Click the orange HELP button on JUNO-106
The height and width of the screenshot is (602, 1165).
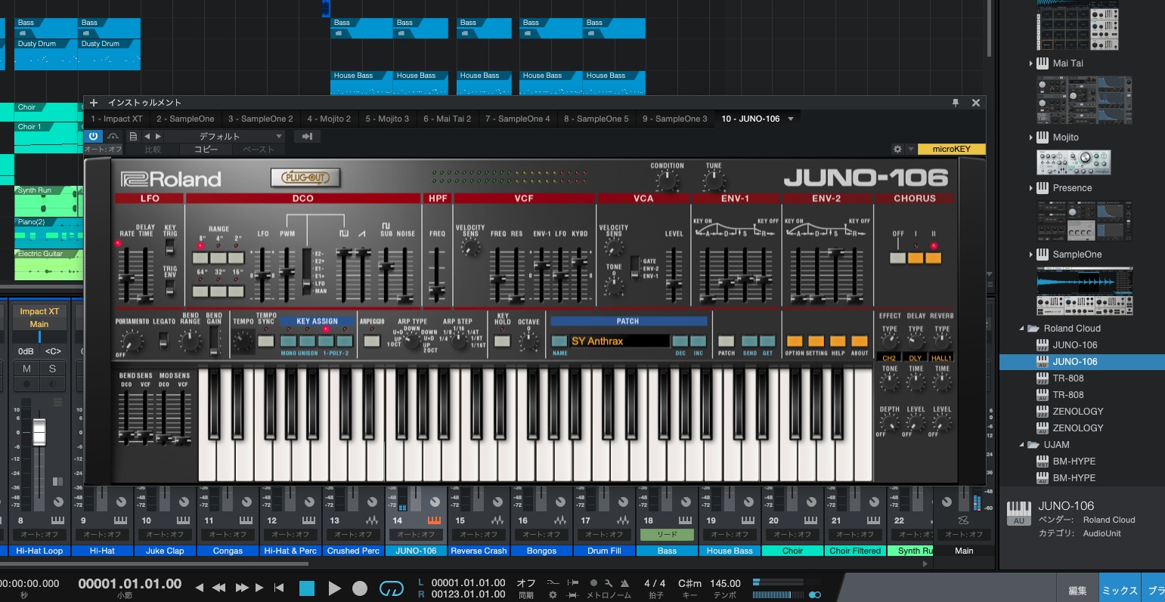coord(838,341)
